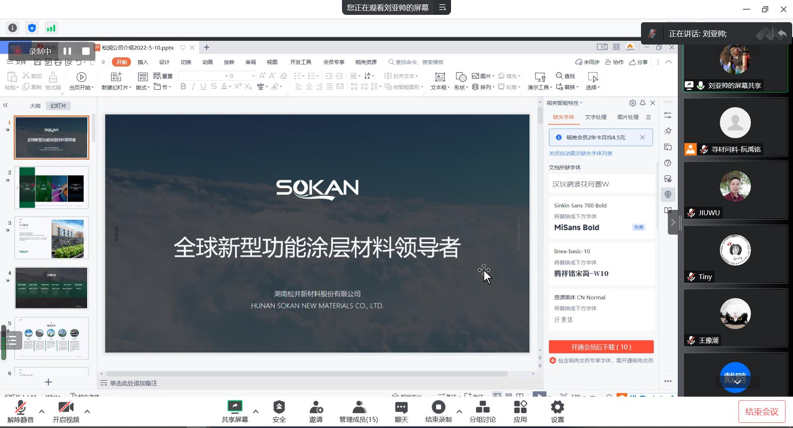The width and height of the screenshot is (793, 428).
Task: Open the Security menu in meeting bar
Action: coord(279,412)
